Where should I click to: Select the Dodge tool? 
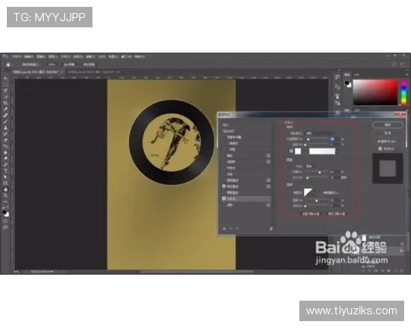pos(5,159)
